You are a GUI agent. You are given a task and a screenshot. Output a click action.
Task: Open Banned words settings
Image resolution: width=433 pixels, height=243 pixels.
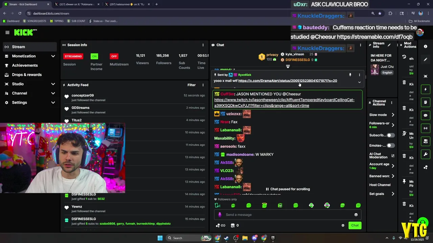(382, 176)
